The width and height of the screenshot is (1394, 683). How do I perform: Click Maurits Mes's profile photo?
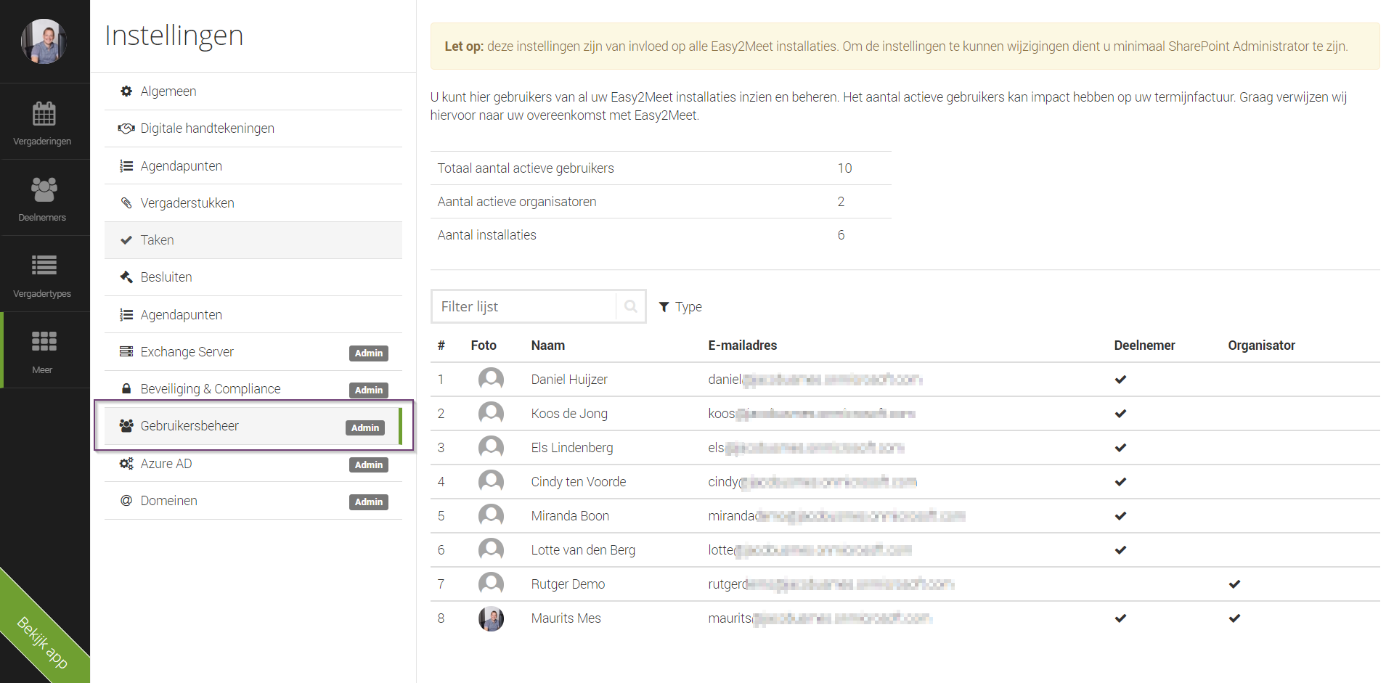pyautogui.click(x=491, y=618)
